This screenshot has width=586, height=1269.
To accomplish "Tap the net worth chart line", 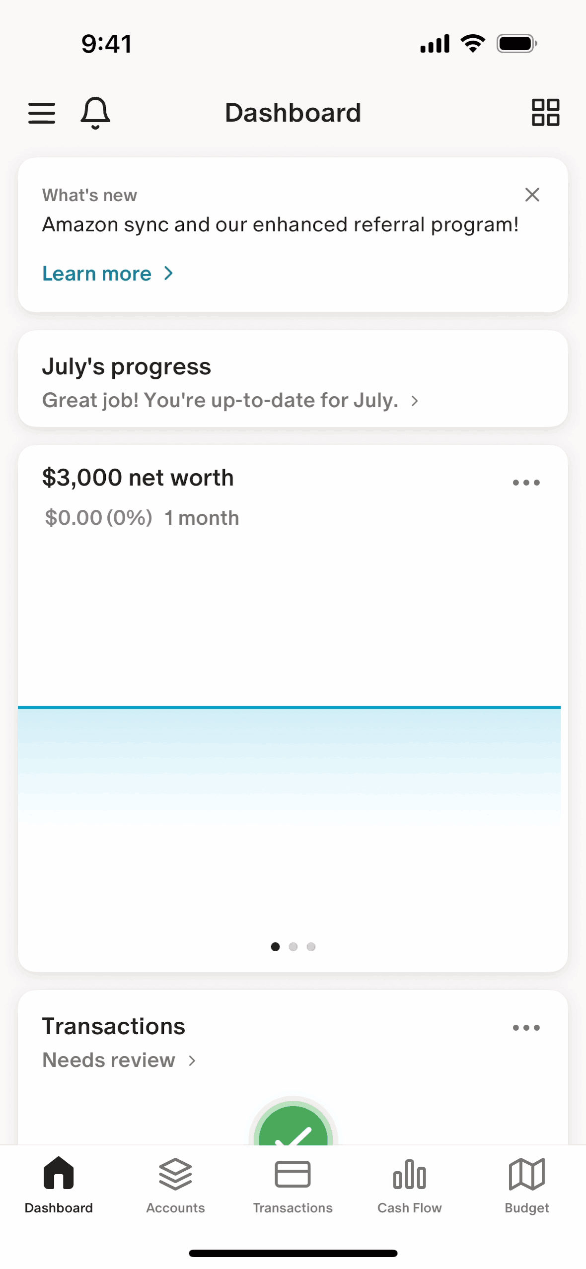I will tap(289, 707).
